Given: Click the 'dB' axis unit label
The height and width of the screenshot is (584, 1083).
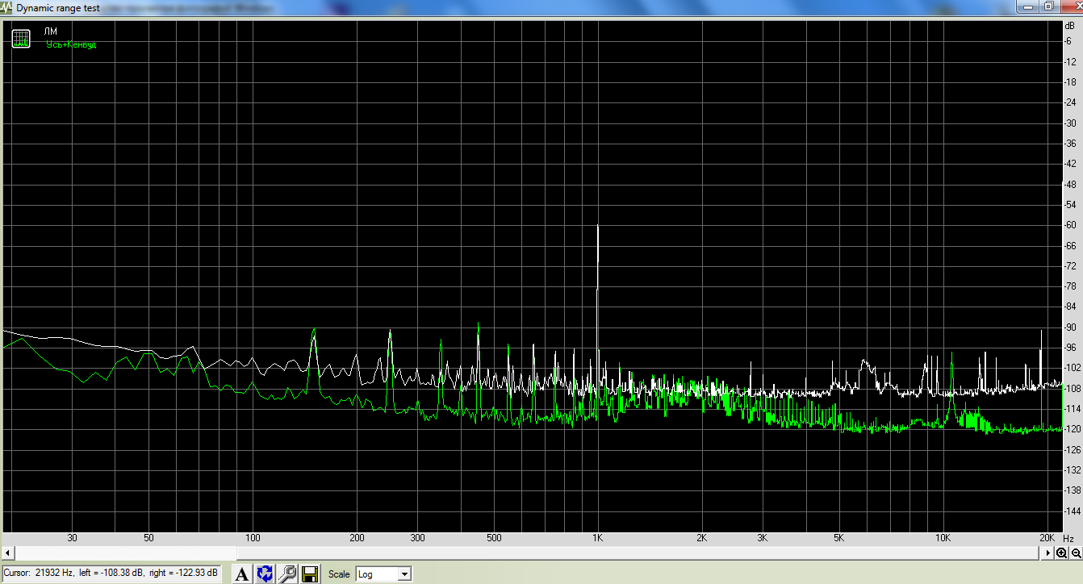Looking at the screenshot, I should coord(1070,27).
